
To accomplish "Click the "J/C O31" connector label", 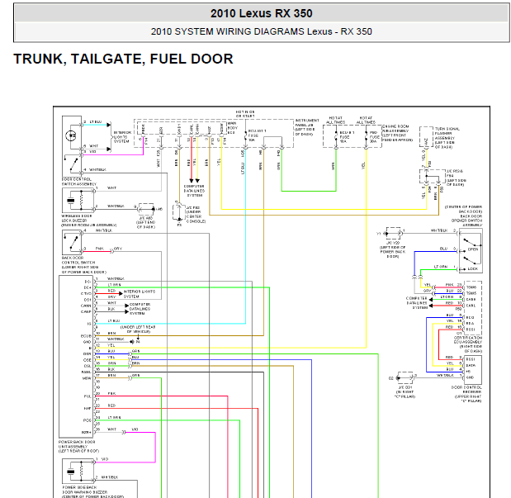I will pyautogui.click(x=405, y=391).
